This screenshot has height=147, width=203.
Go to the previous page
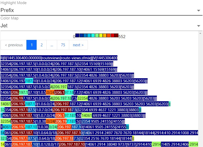(x=14, y=45)
